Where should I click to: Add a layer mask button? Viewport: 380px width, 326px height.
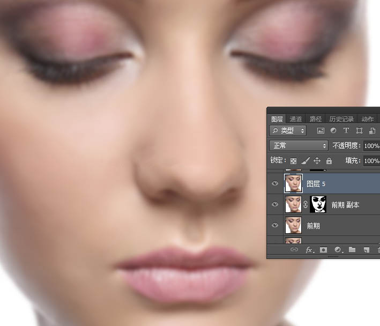[323, 250]
